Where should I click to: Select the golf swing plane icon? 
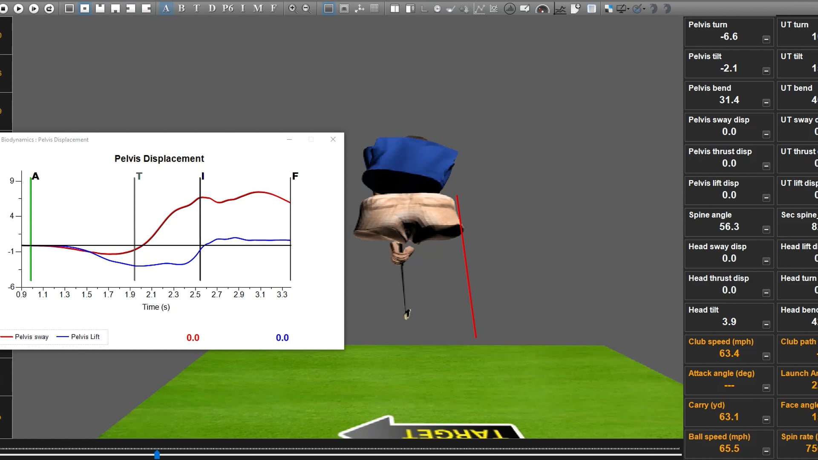451,8
